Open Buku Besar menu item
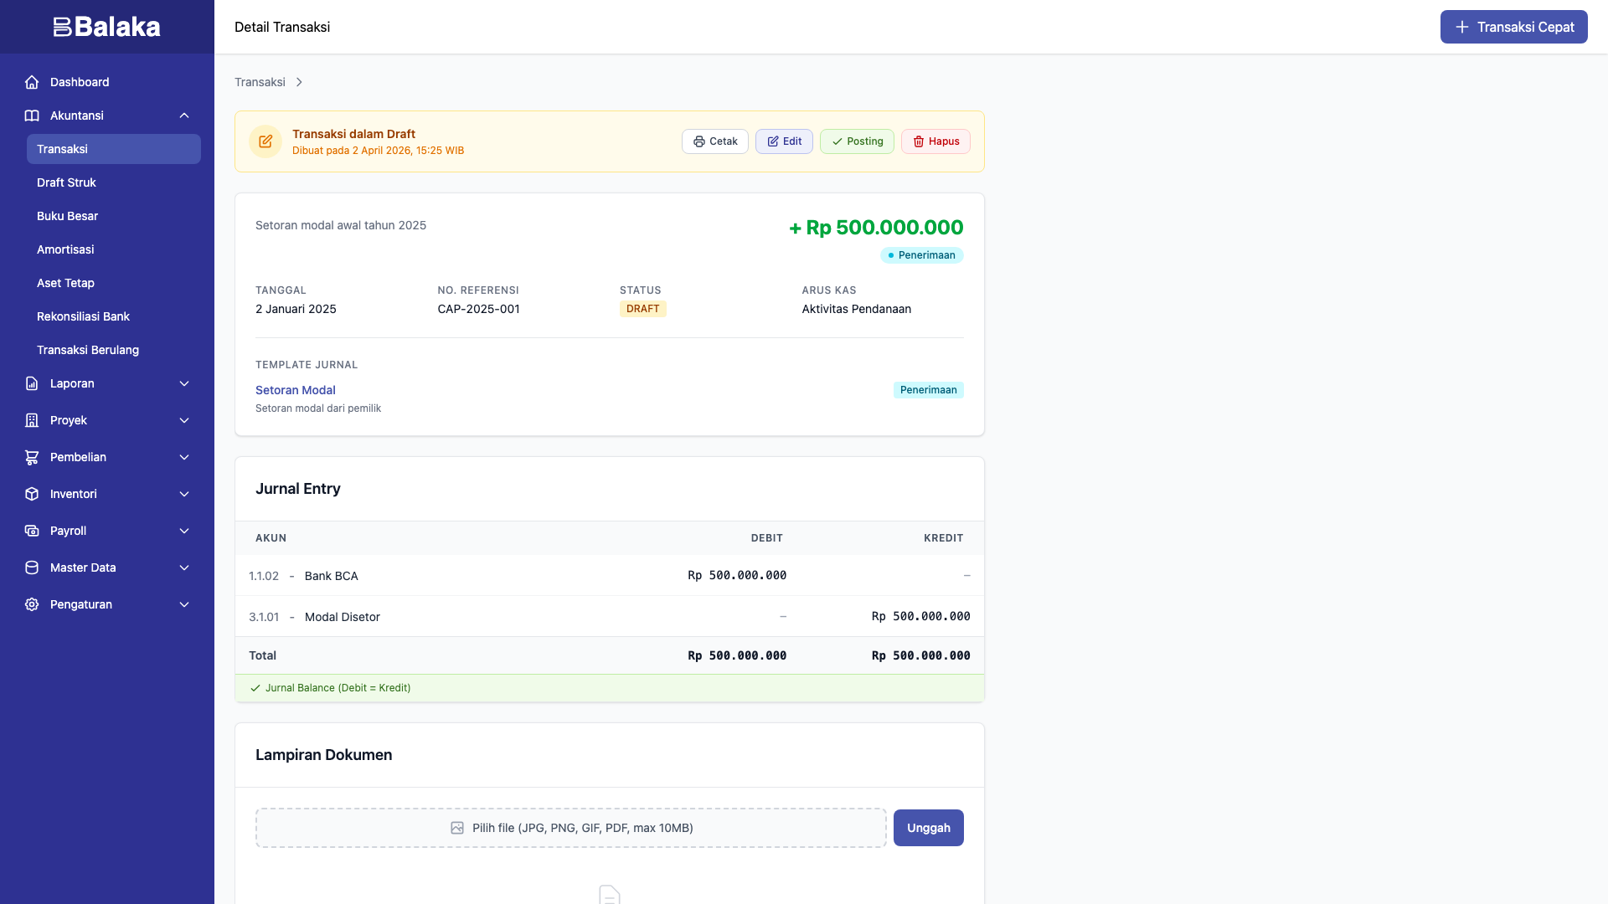This screenshot has width=1608, height=904. click(x=67, y=216)
